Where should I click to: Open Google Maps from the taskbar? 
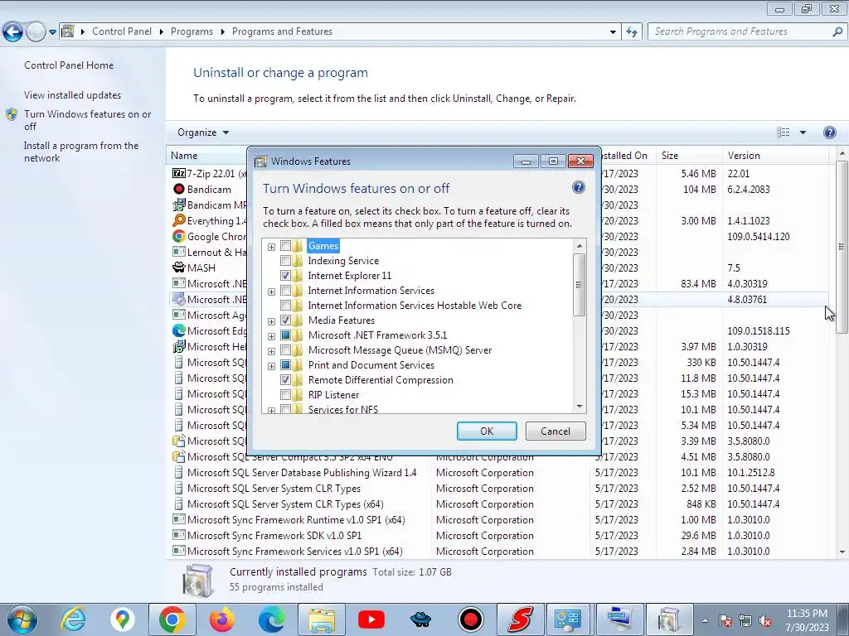pyautogui.click(x=123, y=619)
